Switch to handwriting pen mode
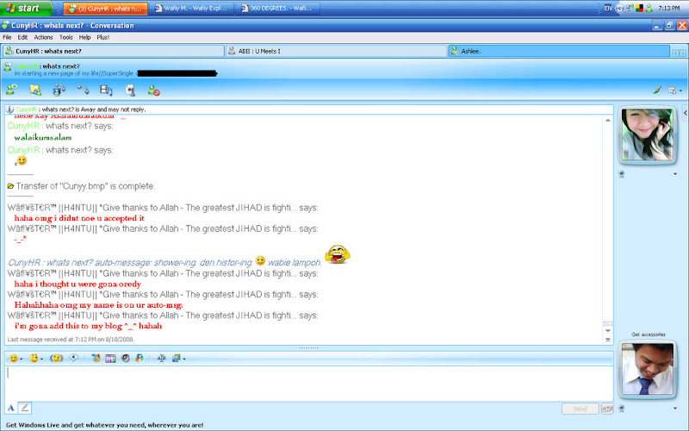This screenshot has width=689, height=431. click(x=25, y=408)
